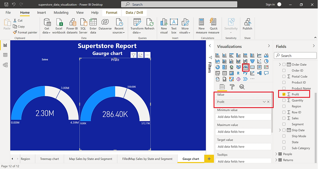
Task: Select the Line chart visualization
Action: pyautogui.click(x=259, y=55)
